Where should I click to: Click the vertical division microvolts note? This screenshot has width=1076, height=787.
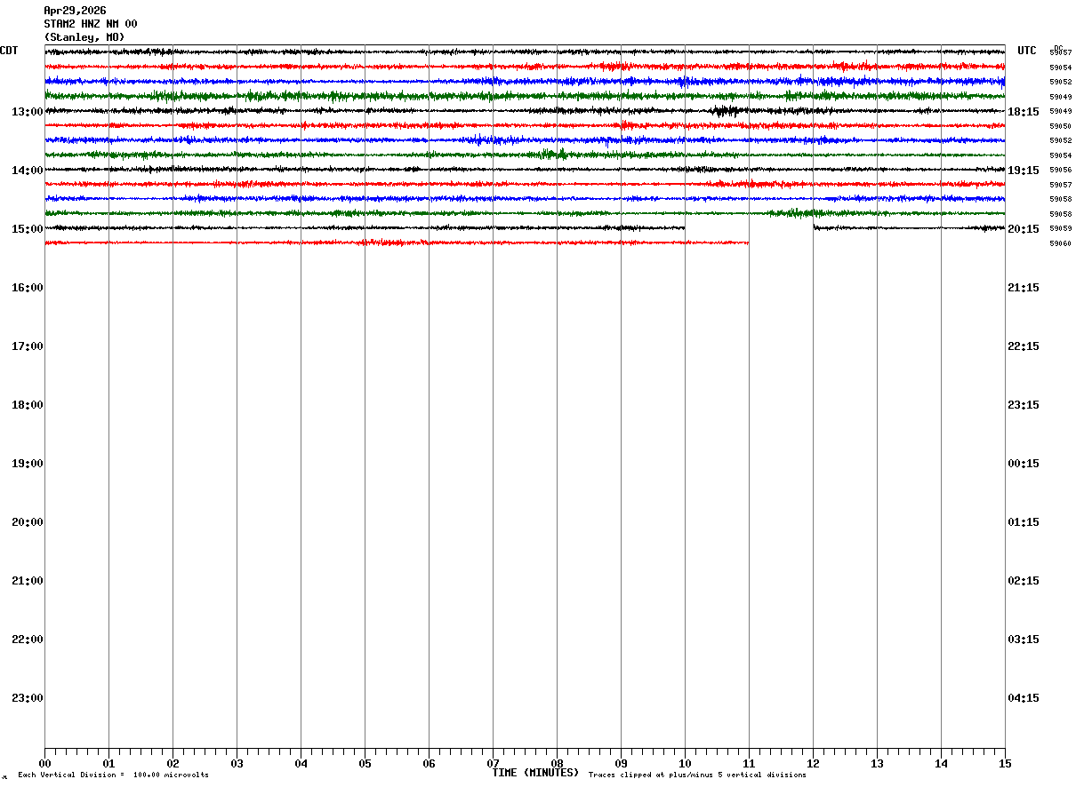pos(113,775)
